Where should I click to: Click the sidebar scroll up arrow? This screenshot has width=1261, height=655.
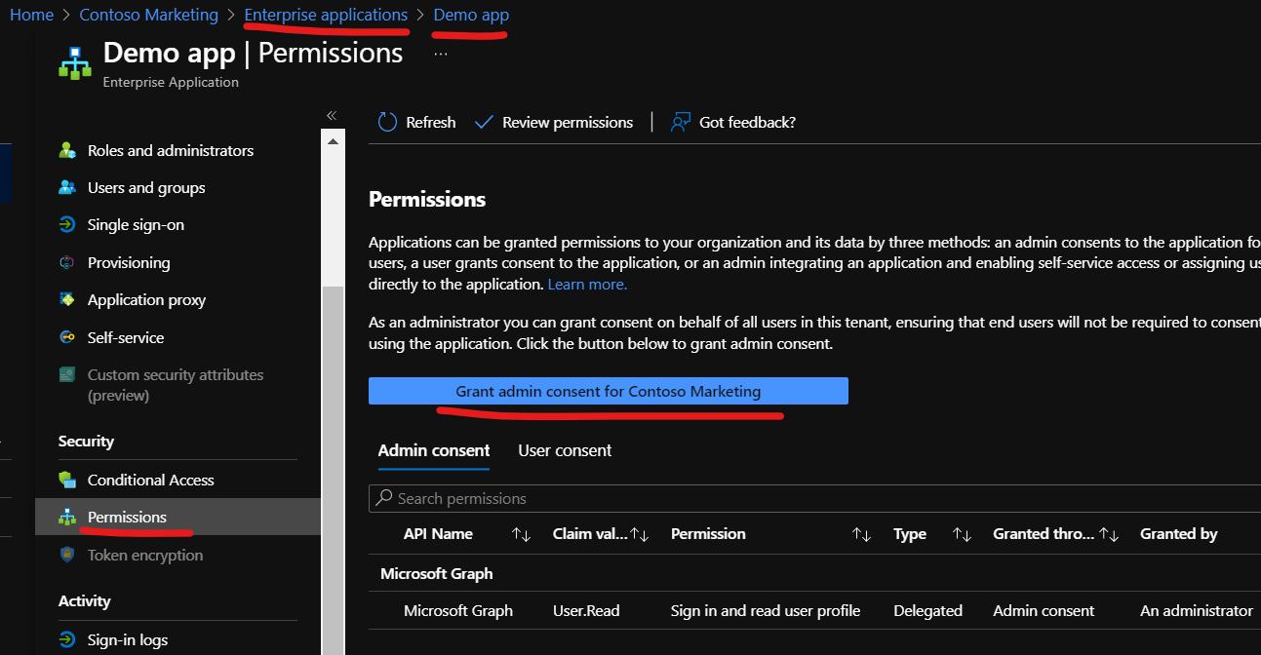click(x=333, y=141)
